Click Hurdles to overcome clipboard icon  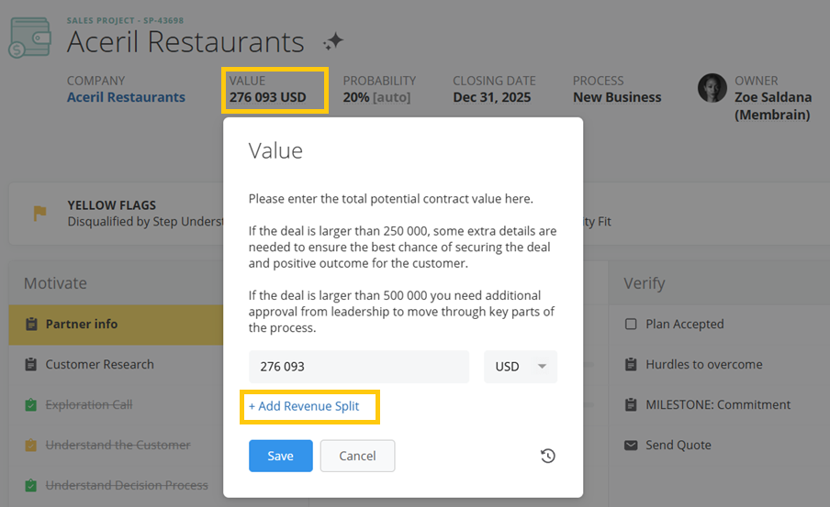(631, 365)
